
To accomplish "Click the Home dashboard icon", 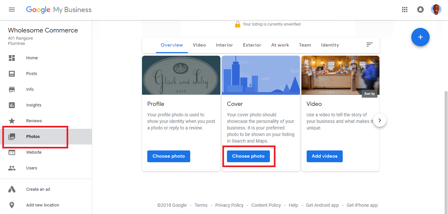I will tap(12, 58).
